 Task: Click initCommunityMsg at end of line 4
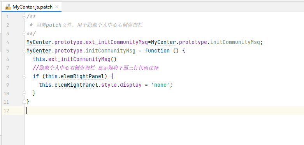pyautogui.click(x=235, y=42)
